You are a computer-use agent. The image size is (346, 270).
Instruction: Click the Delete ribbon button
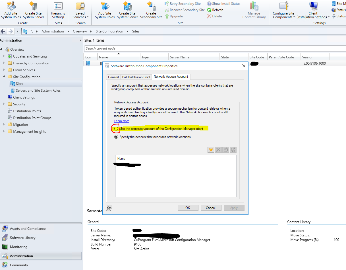[x=215, y=16]
